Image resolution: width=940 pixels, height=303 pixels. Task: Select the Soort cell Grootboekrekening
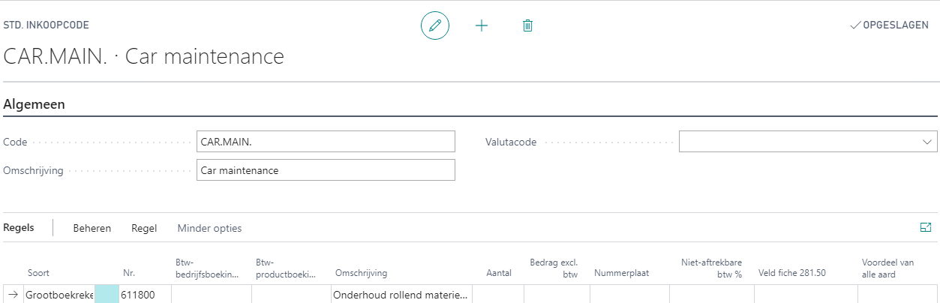pyautogui.click(x=59, y=295)
